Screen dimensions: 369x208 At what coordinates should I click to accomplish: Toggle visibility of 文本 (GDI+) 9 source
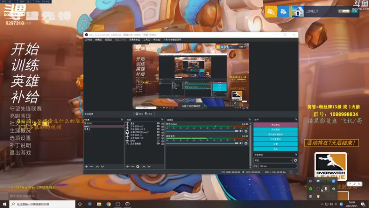point(158,138)
